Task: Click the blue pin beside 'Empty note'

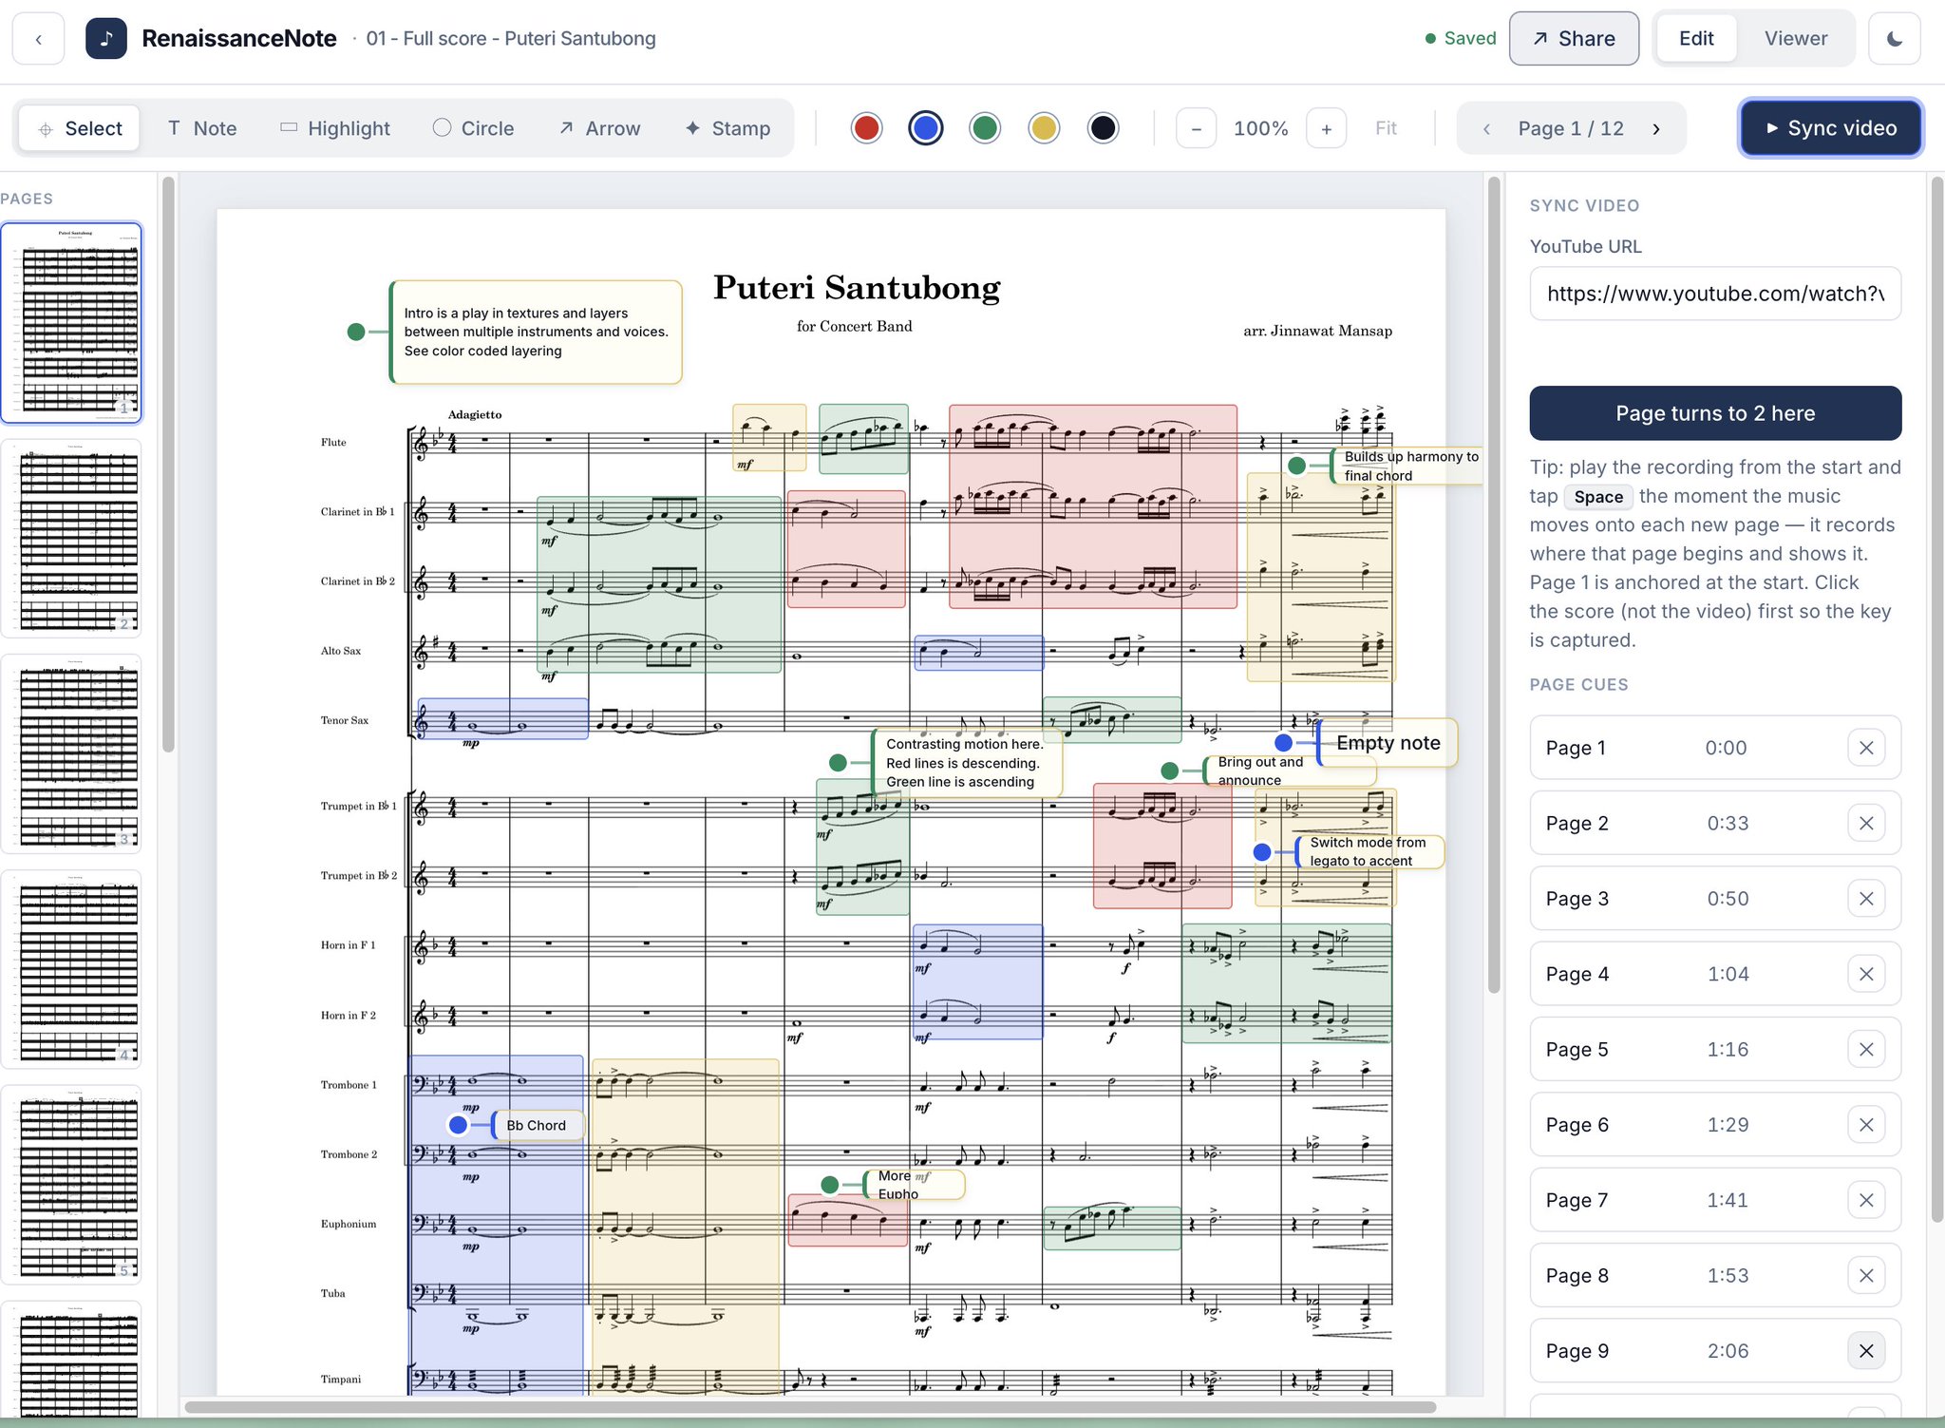Action: (1283, 743)
